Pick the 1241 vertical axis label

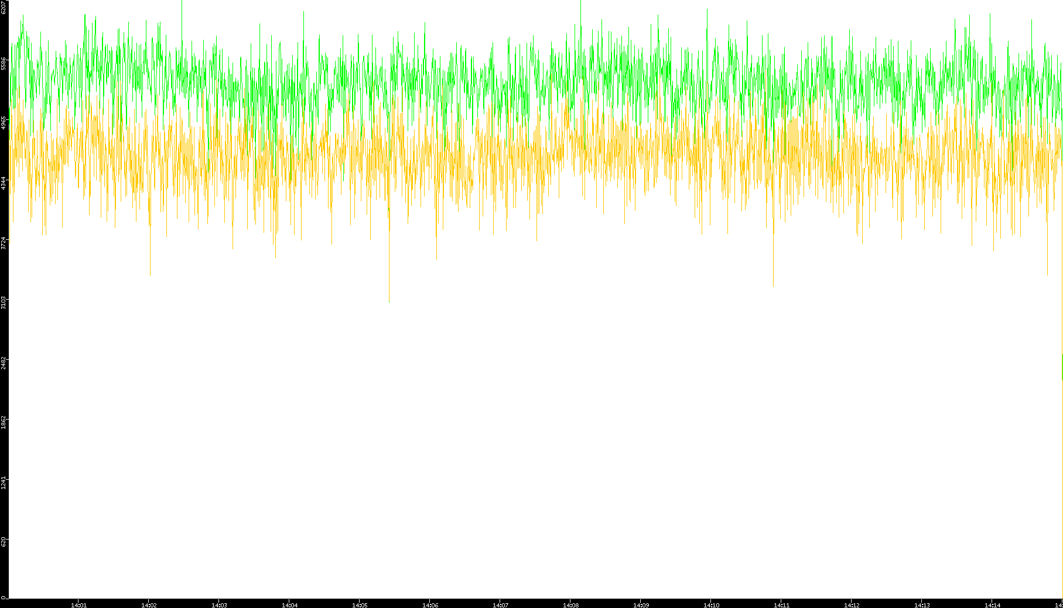pos(4,483)
